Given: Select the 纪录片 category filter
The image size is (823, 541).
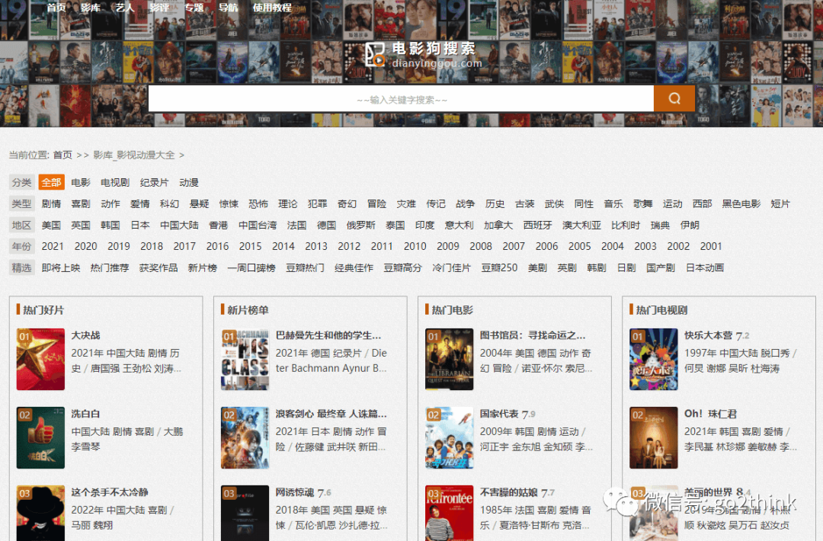Looking at the screenshot, I should (154, 182).
